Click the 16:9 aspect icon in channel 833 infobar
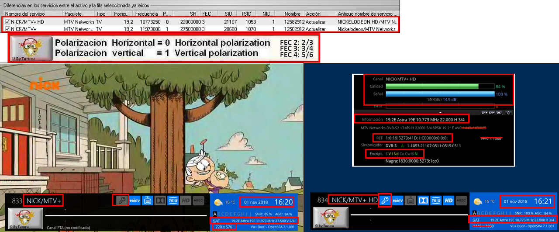This screenshot has width=559, height=232. 173,201
